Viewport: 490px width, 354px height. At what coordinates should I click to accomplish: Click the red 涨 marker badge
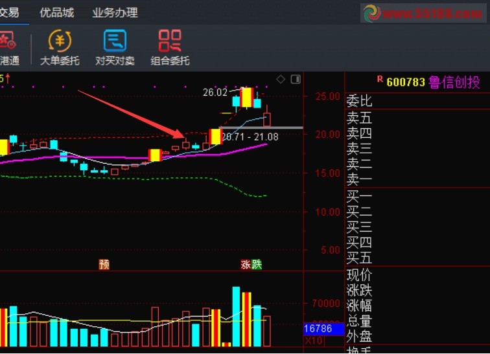coord(246,264)
